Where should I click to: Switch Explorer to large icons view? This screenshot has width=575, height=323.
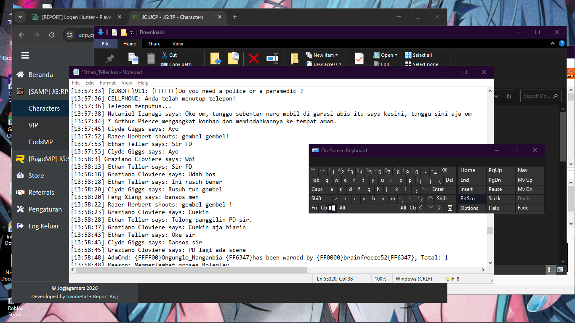560,270
